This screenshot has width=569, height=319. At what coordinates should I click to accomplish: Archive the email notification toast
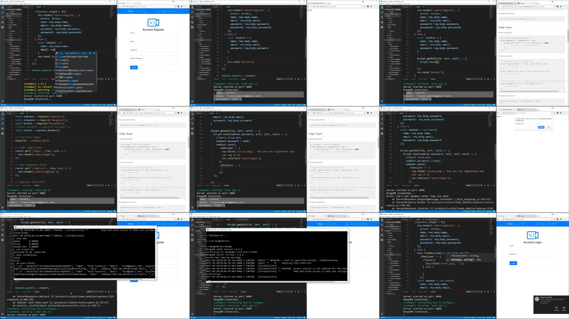564,308
